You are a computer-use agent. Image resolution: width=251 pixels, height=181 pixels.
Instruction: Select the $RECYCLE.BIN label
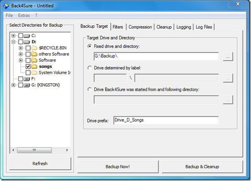coord(53,48)
